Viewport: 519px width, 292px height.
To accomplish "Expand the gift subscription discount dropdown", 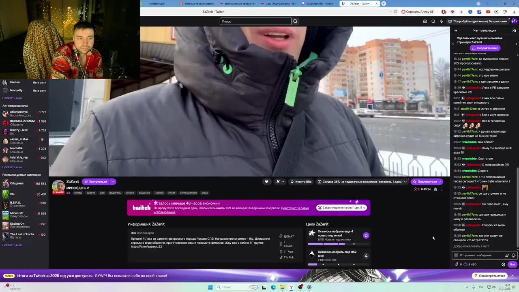I will 405,182.
